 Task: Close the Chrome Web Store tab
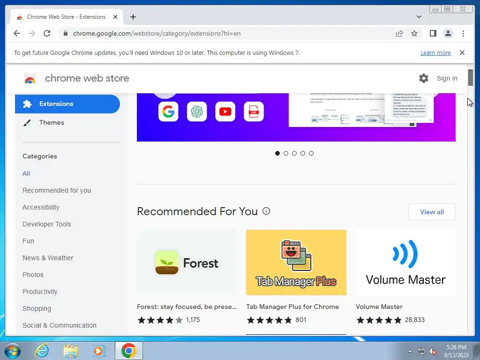(x=115, y=17)
